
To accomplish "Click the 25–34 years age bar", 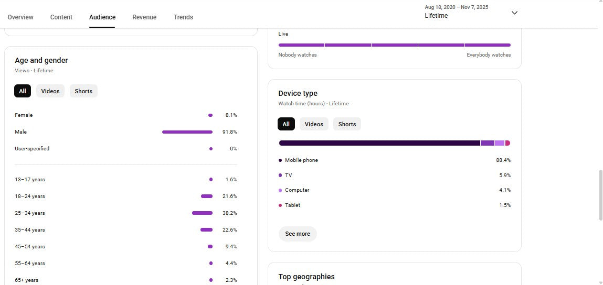I will [x=202, y=213].
